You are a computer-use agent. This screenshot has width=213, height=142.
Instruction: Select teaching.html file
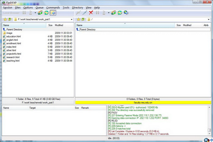[x=38, y=61]
